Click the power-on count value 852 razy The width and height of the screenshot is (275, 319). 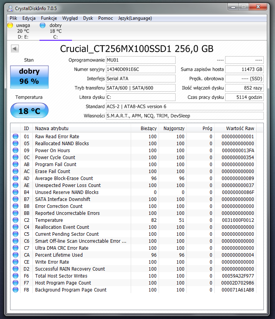244,88
